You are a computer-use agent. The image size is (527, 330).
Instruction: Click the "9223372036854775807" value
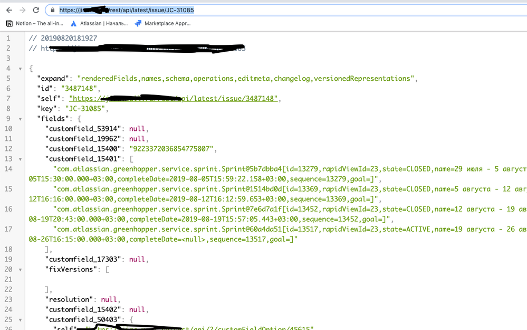[x=171, y=149]
